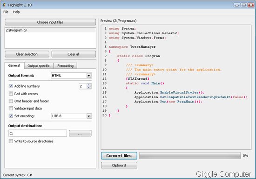Click the Convert files button
The width and height of the screenshot is (256, 179).
[x=119, y=156]
